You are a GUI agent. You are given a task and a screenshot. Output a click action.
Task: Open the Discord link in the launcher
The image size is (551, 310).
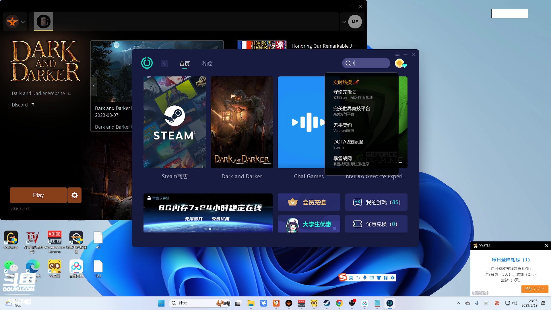pyautogui.click(x=23, y=105)
